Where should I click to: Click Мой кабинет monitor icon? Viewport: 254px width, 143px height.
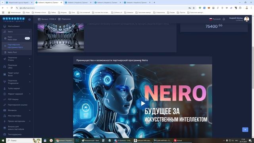coord(5,26)
